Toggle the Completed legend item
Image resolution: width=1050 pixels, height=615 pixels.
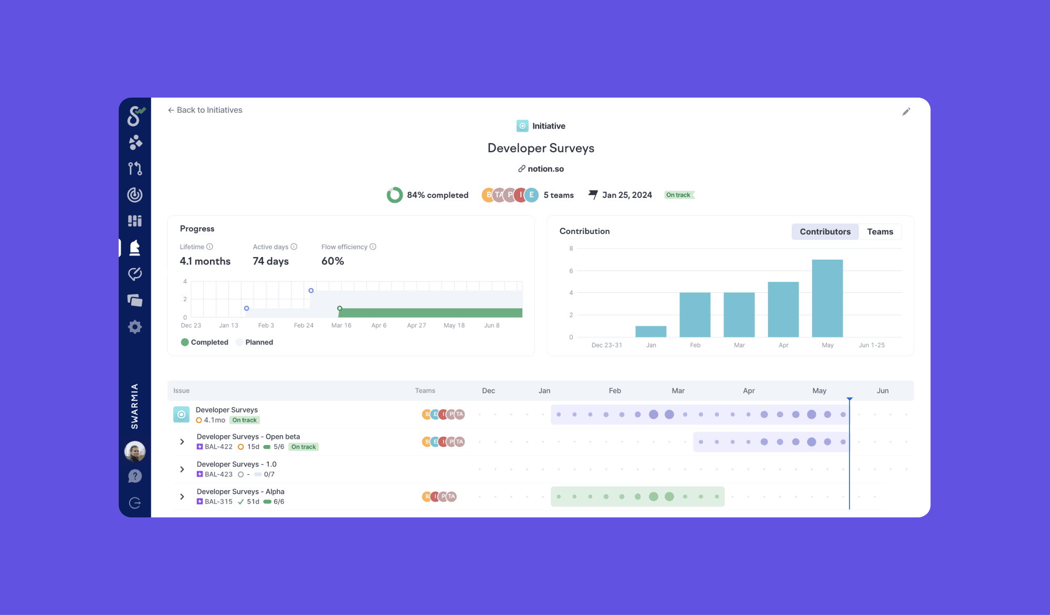tap(205, 342)
